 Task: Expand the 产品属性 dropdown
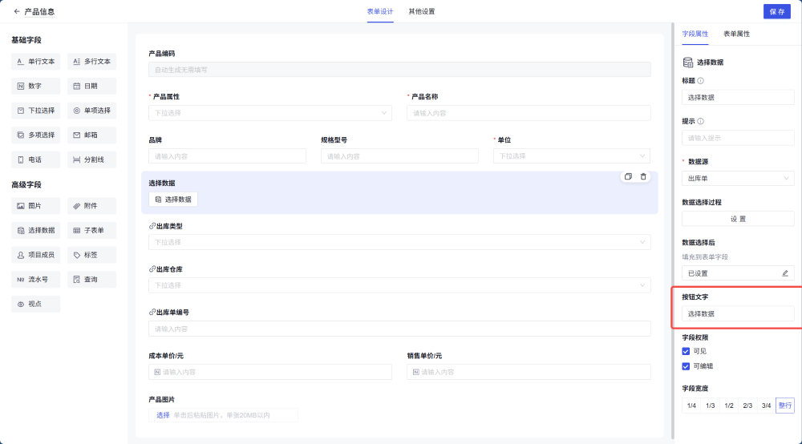pyautogui.click(x=269, y=113)
